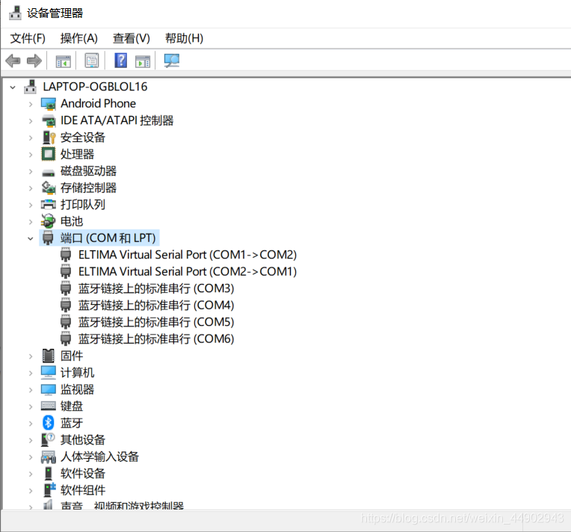Image resolution: width=571 pixels, height=532 pixels.
Task: Select the 存储控制器 label
Action: (x=88, y=188)
